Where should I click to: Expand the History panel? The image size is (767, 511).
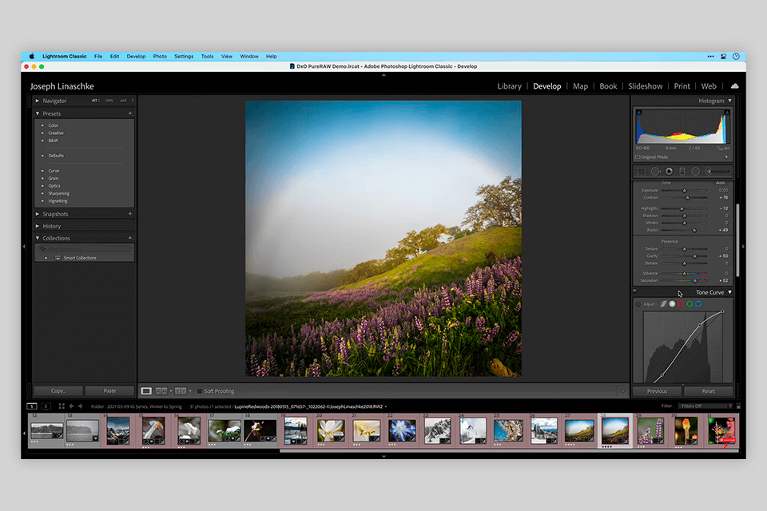pos(38,227)
